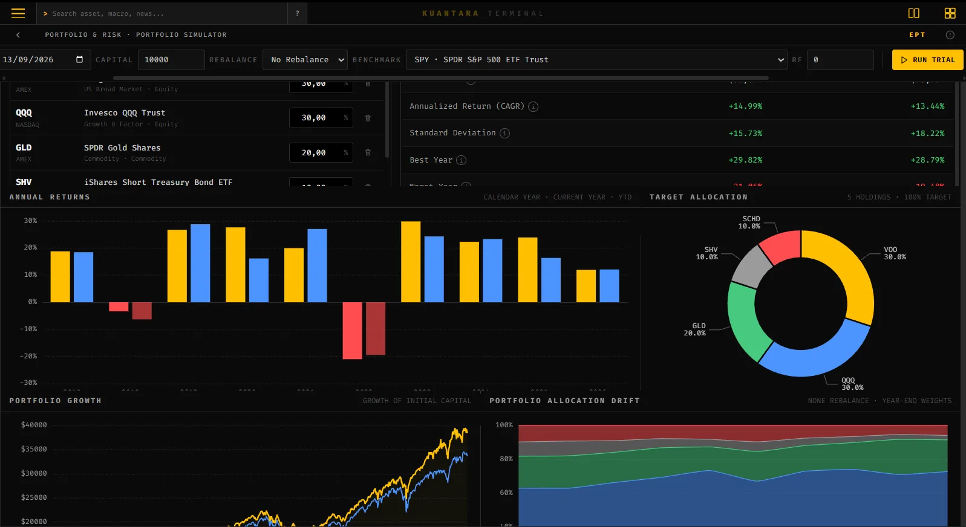This screenshot has height=527, width=966.
Task: Switch to the two-column split layout
Action: (x=914, y=13)
